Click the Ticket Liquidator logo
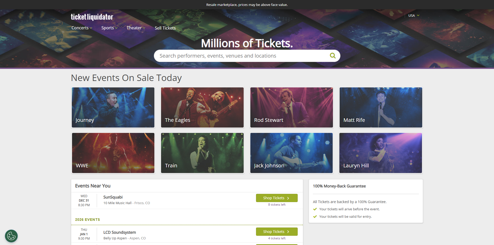The height and width of the screenshot is (245, 494). tap(92, 17)
